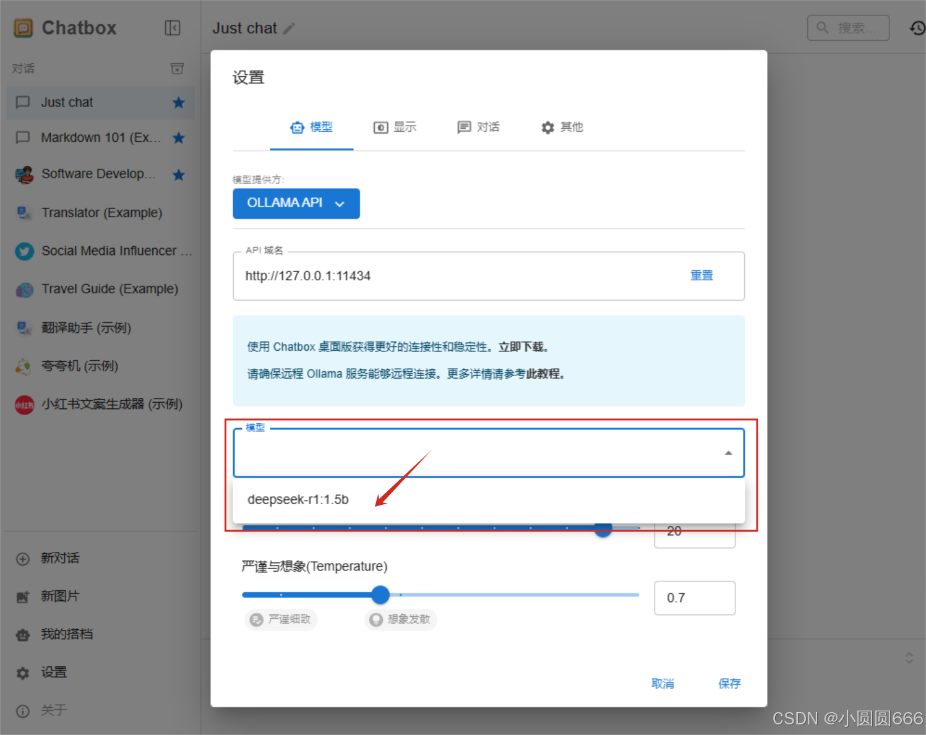926x735 pixels.
Task: Click 取消 to cancel settings
Action: coord(662,684)
